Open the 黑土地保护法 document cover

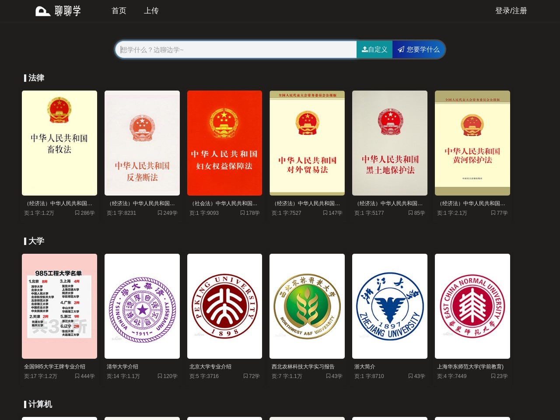390,143
